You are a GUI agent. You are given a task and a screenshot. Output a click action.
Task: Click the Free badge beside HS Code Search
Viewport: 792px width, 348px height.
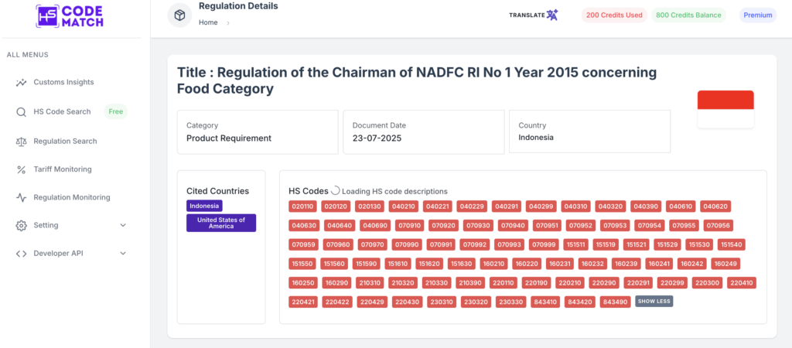click(116, 111)
